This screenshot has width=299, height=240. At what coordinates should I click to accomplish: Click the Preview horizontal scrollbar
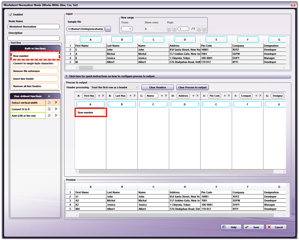176,215
